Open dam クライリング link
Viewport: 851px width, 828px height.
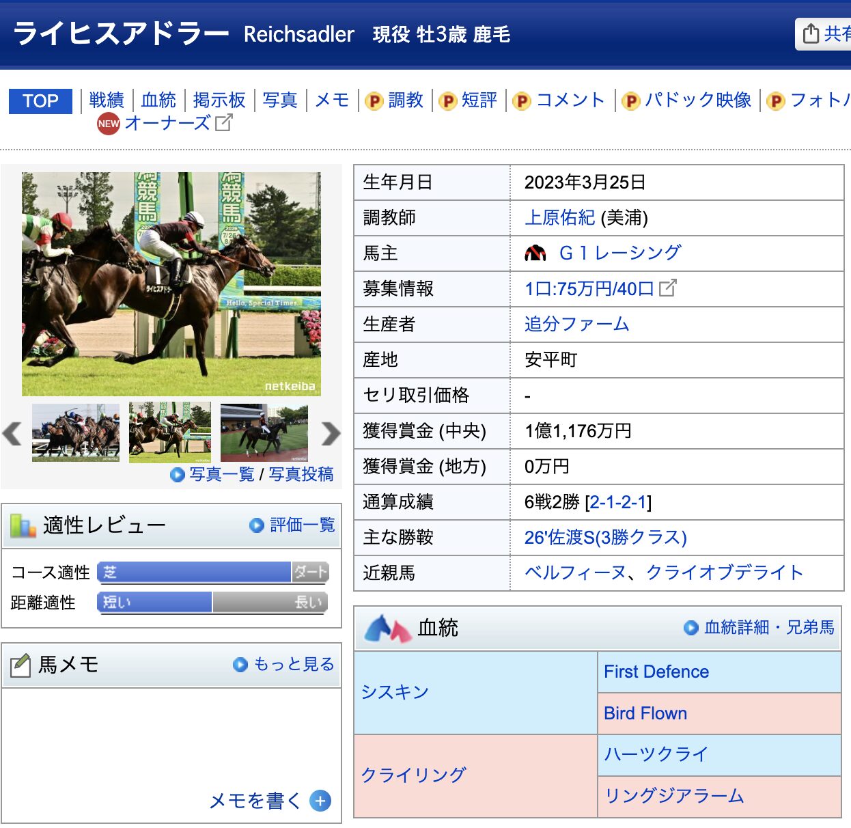click(x=414, y=775)
